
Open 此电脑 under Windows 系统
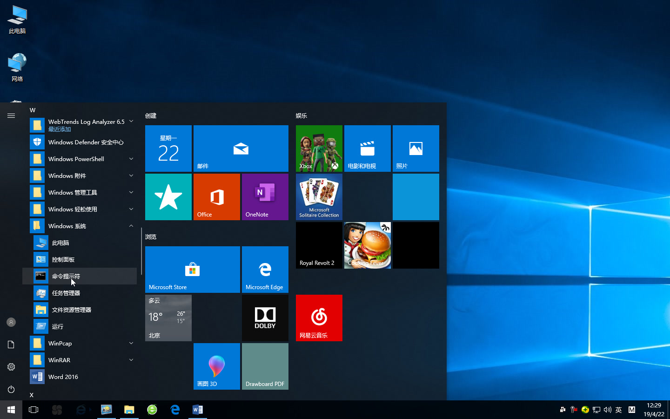point(80,243)
